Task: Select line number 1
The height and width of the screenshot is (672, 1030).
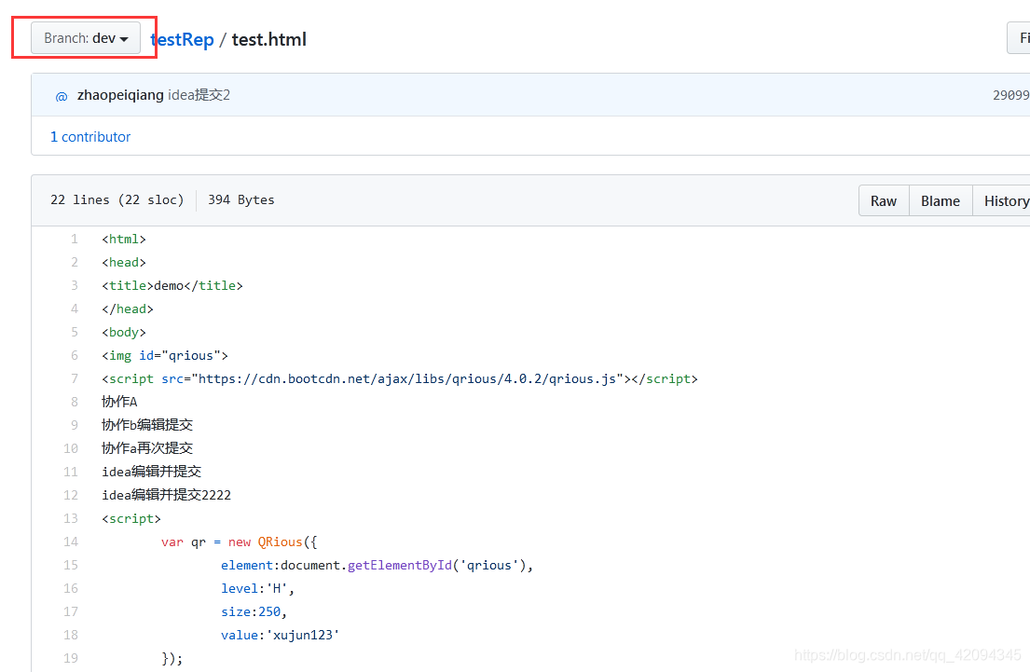Action: [75, 240]
